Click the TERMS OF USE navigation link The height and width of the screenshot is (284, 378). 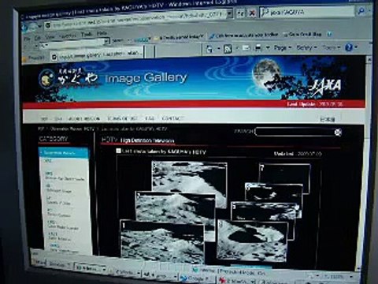point(122,118)
